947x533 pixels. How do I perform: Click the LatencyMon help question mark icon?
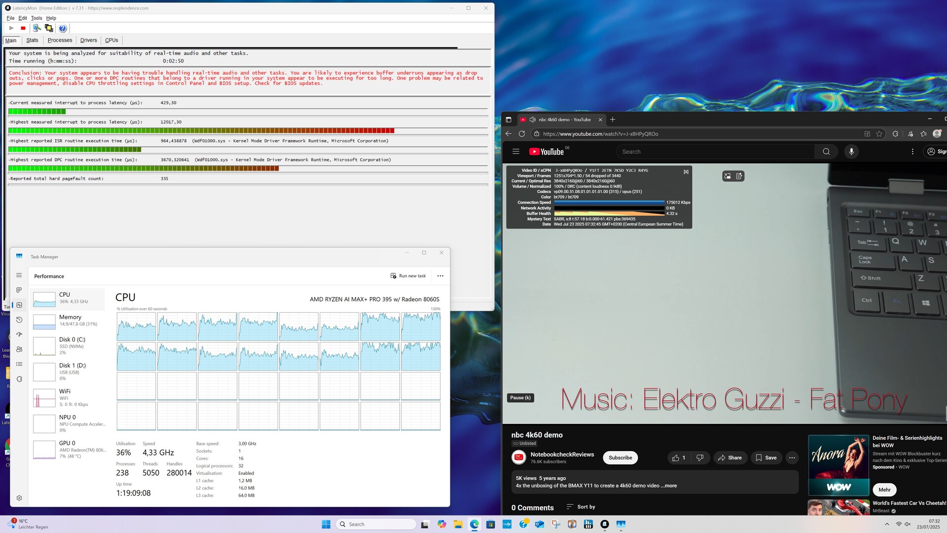63,28
